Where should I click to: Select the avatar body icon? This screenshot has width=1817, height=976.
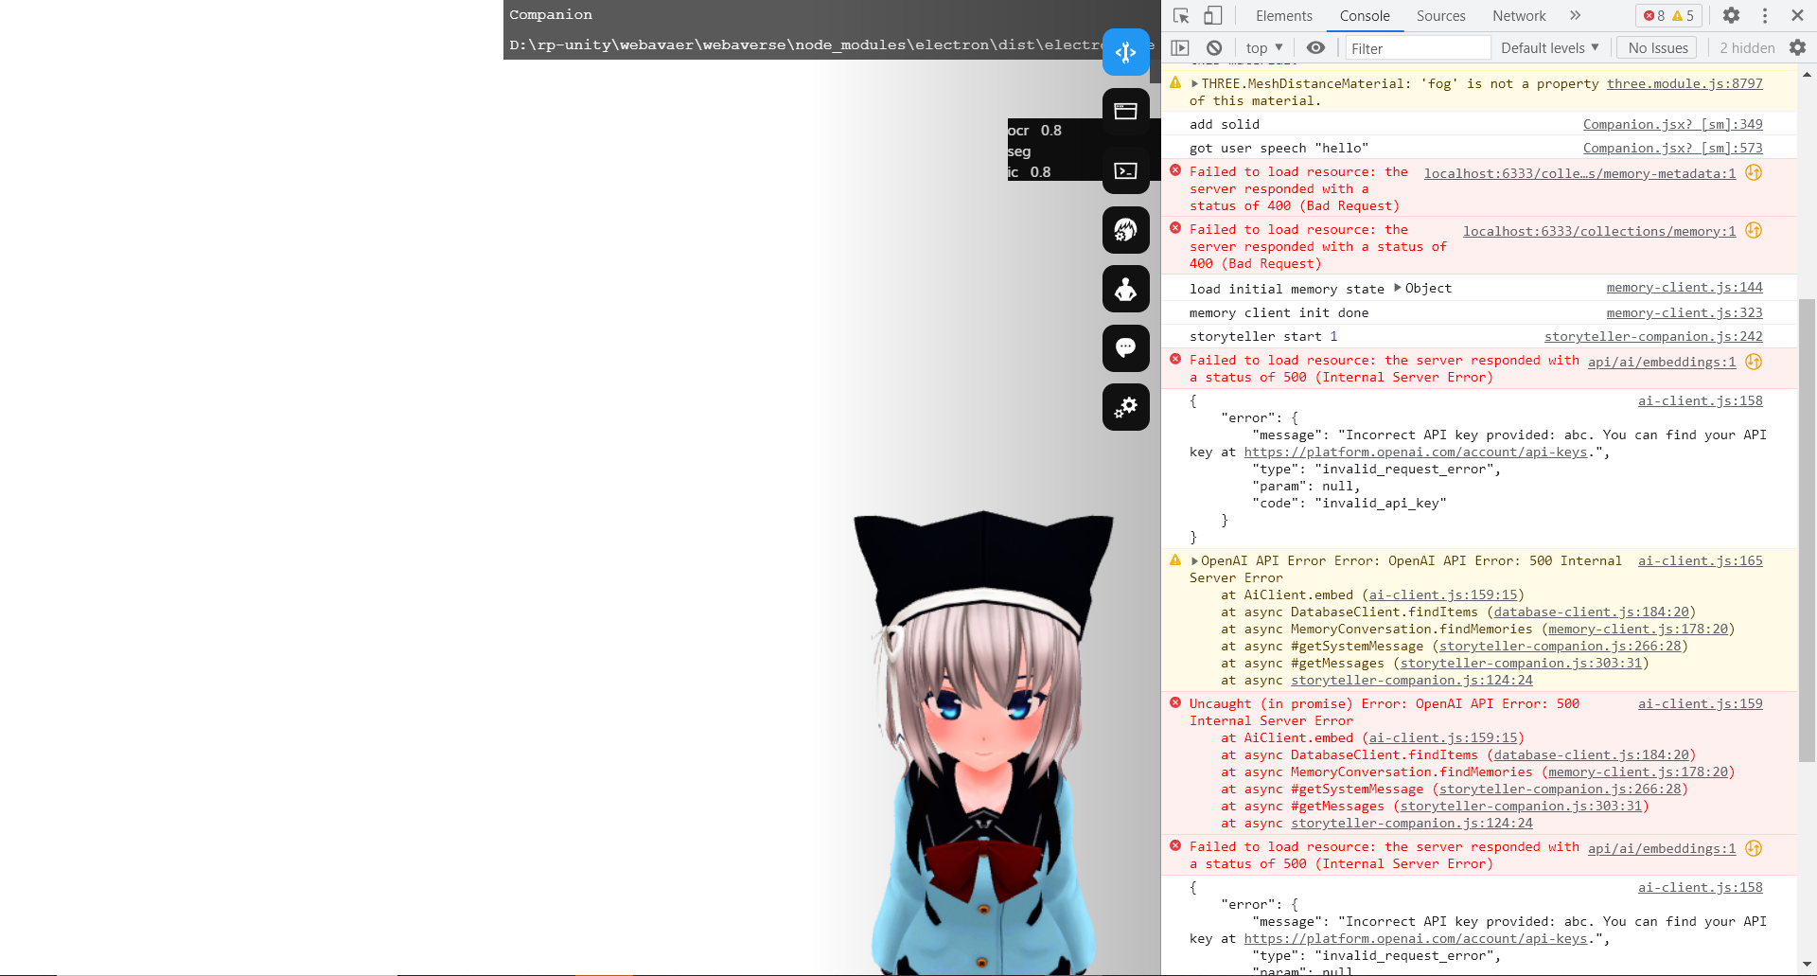point(1125,289)
